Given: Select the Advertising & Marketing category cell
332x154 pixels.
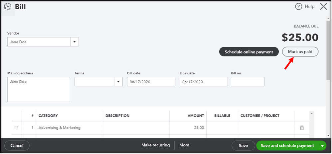Looking at the screenshot, I should click(x=69, y=128).
